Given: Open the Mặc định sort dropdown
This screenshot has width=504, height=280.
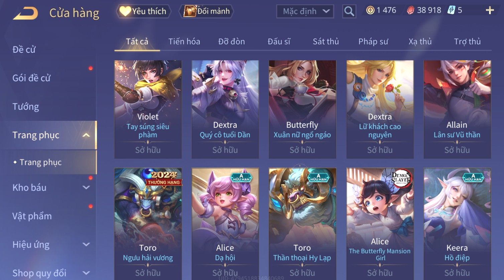Looking at the screenshot, I should (305, 11).
